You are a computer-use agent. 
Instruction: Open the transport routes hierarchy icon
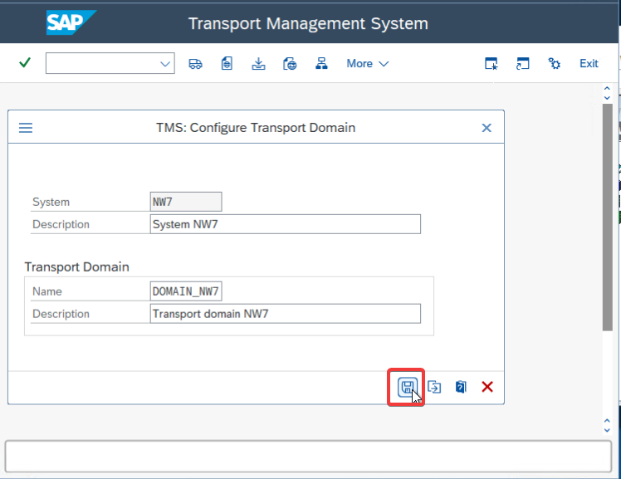pyautogui.click(x=321, y=64)
